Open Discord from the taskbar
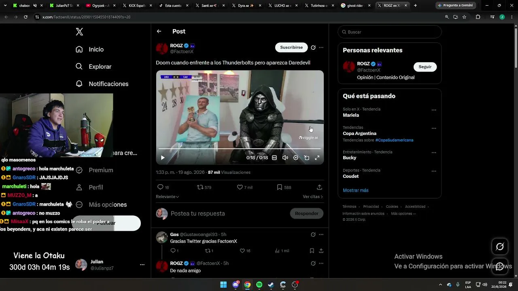This screenshot has width=518, height=291. [236, 285]
